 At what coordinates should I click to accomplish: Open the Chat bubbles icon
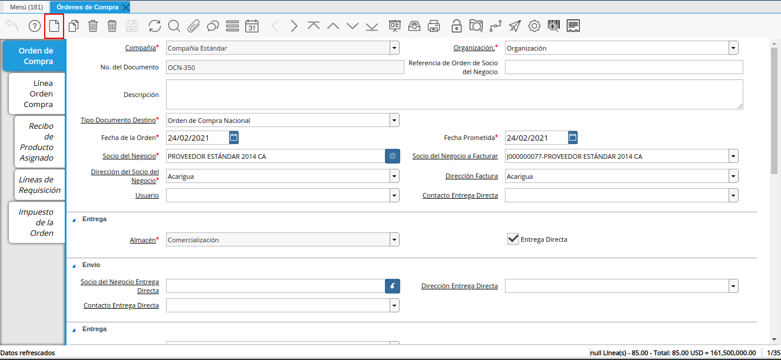[x=213, y=26]
